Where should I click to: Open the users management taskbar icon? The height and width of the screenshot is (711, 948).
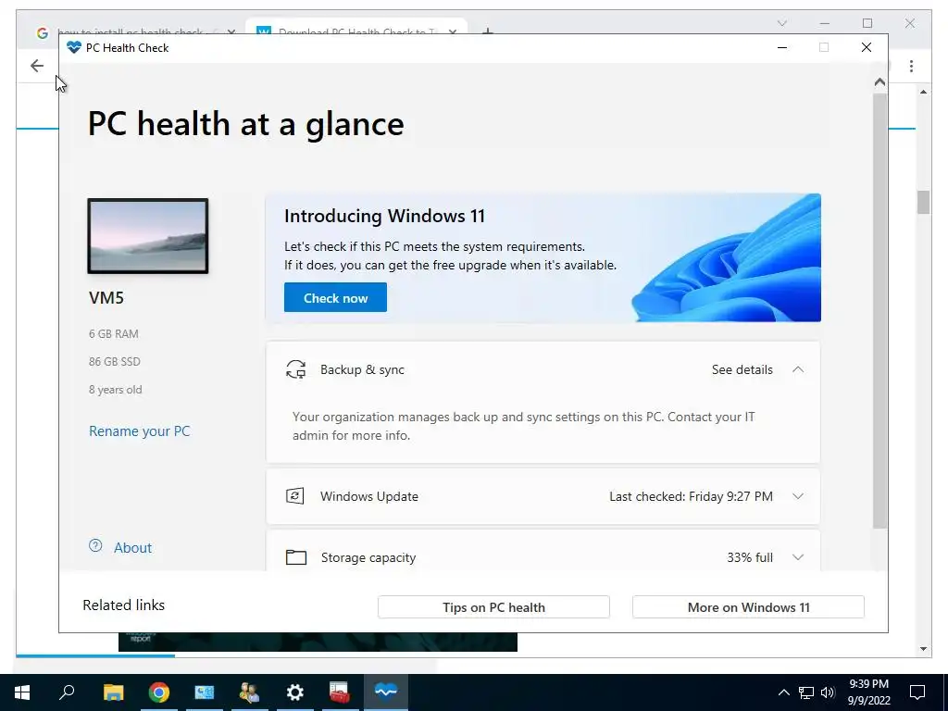coord(250,692)
